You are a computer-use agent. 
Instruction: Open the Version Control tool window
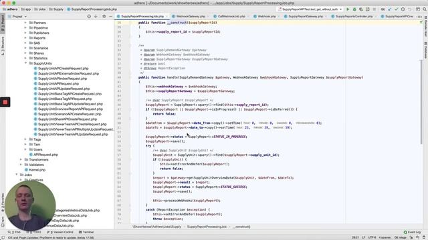[x=60, y=232]
